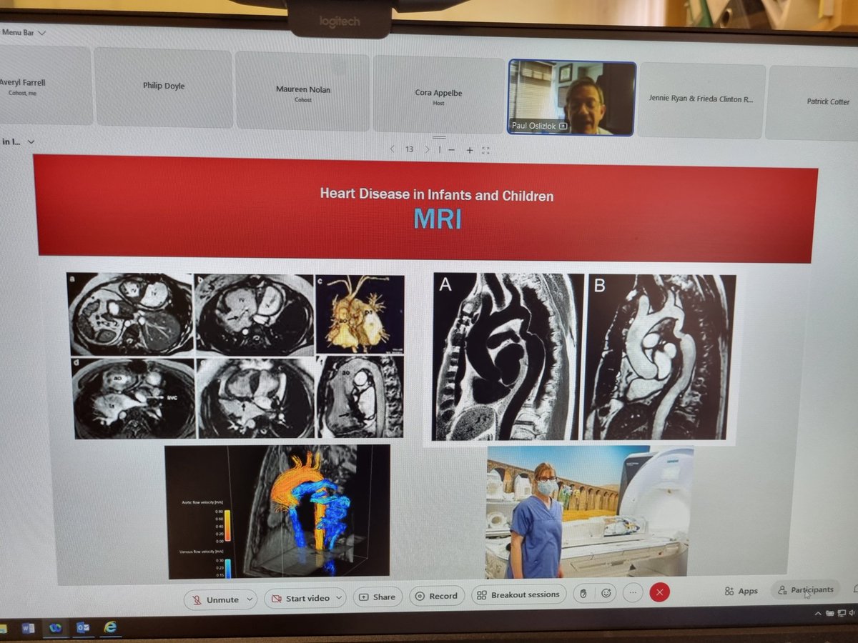Go to the previous shared slide
Image resolution: width=858 pixels, height=643 pixels.
pos(393,149)
